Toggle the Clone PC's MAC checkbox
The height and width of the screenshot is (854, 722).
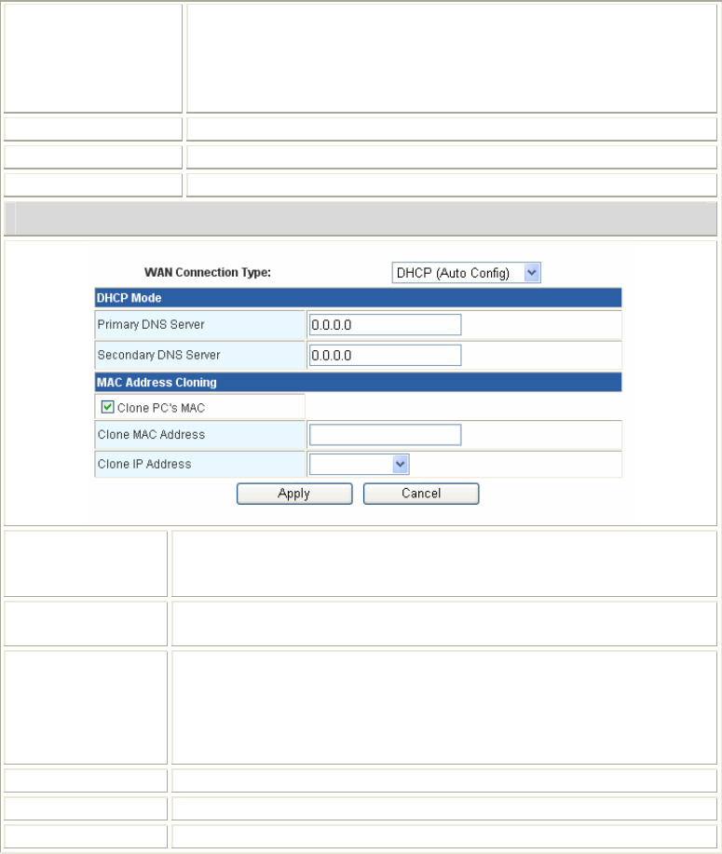(107, 407)
